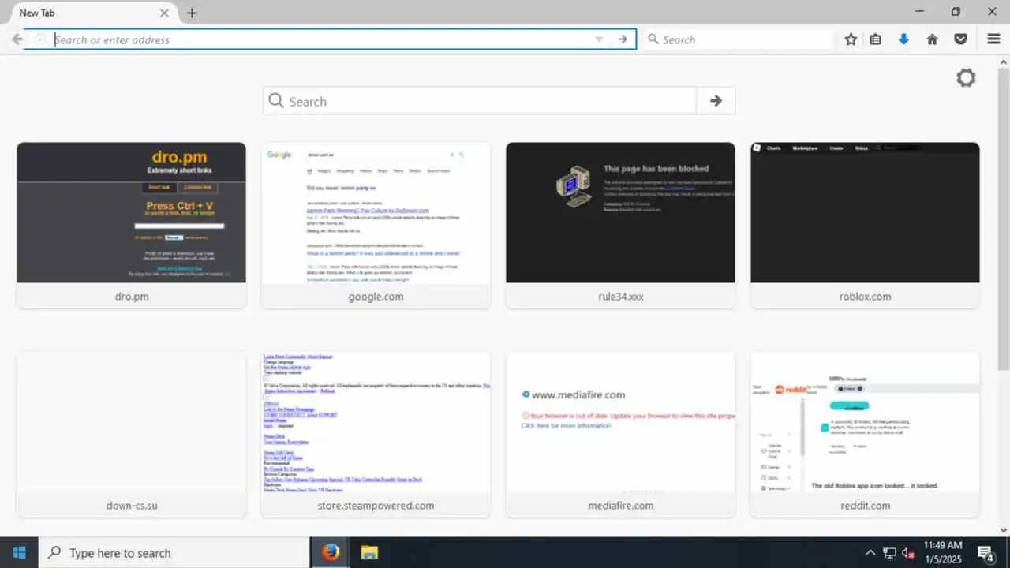Click the roblox.com tile label
1010x568 pixels.
[865, 297]
